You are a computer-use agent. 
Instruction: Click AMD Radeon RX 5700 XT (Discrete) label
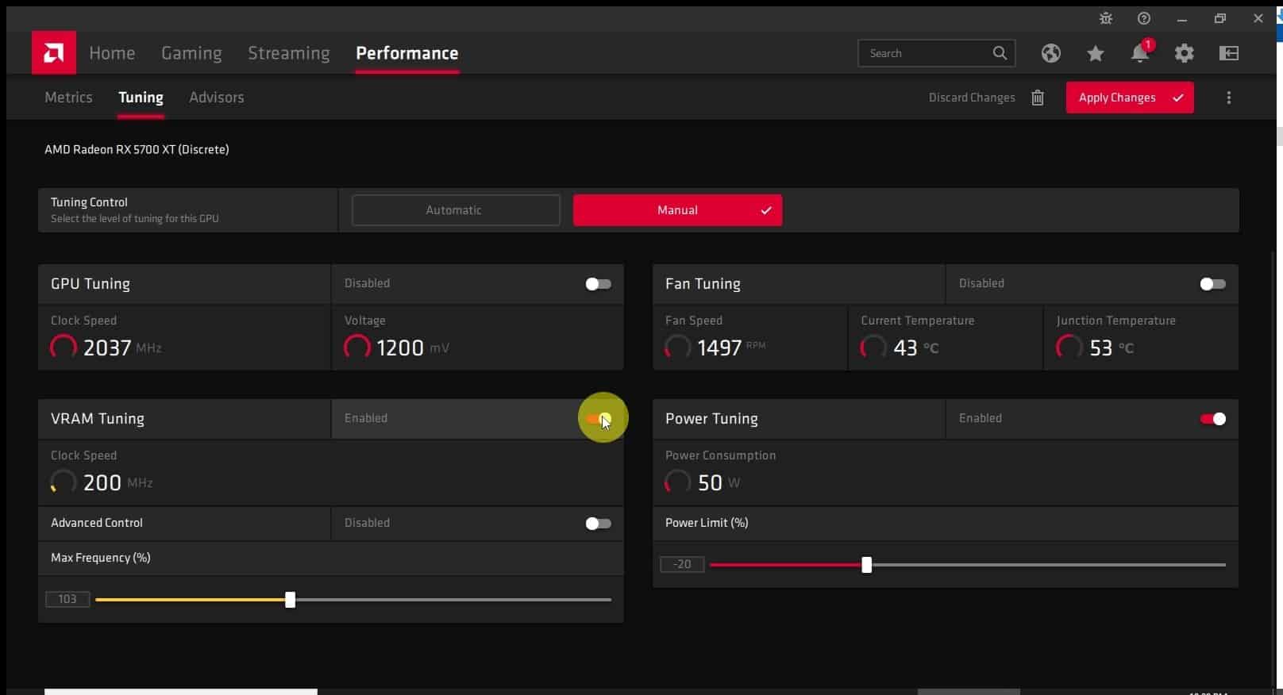tap(137, 149)
